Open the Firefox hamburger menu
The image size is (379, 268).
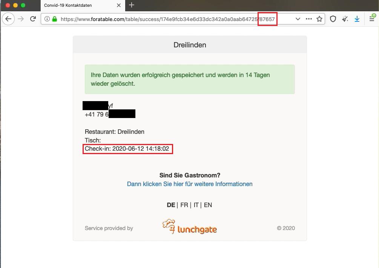[372, 19]
